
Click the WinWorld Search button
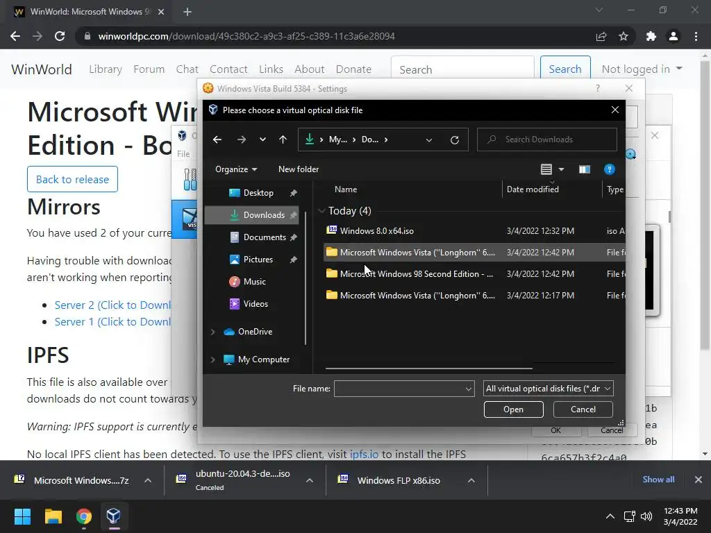click(565, 69)
